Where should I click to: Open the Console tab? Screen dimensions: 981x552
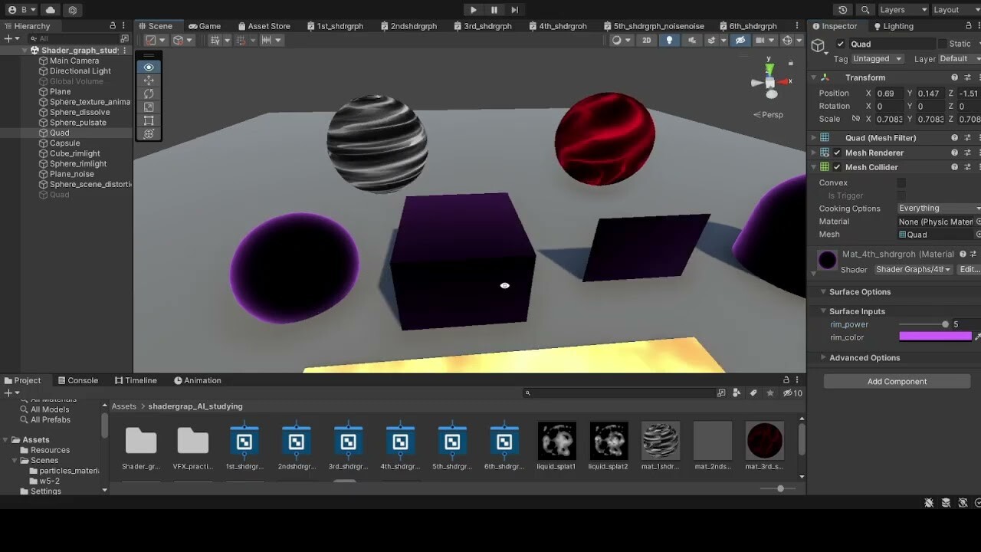coord(78,379)
